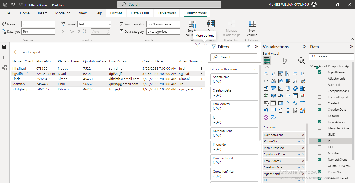Uncheck the AgentName field checkbox
Viewport: 355px width, 183px height.
[320, 72]
